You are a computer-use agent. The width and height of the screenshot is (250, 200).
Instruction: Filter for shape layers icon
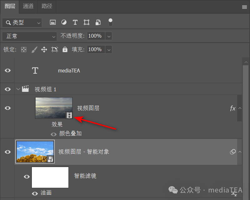point(87,22)
